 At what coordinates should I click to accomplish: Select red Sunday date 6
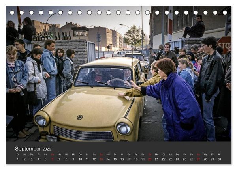click(53, 159)
